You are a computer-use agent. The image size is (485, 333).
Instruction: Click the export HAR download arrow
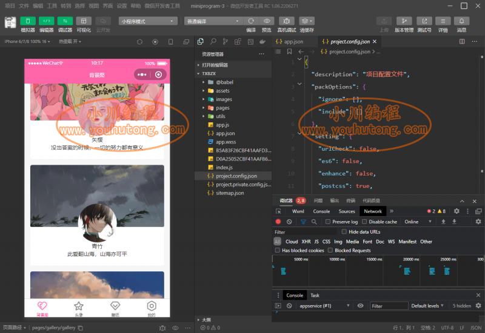coord(454,222)
